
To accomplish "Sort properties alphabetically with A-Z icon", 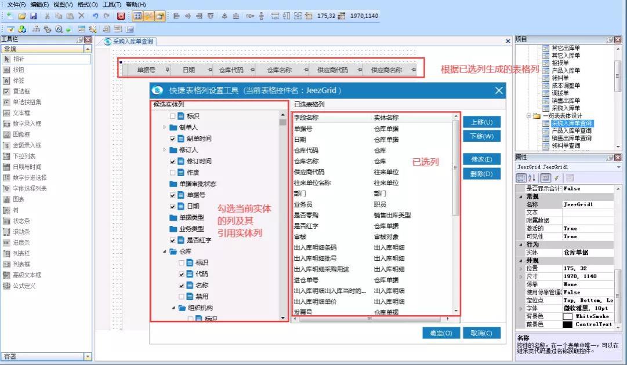I will pos(532,178).
